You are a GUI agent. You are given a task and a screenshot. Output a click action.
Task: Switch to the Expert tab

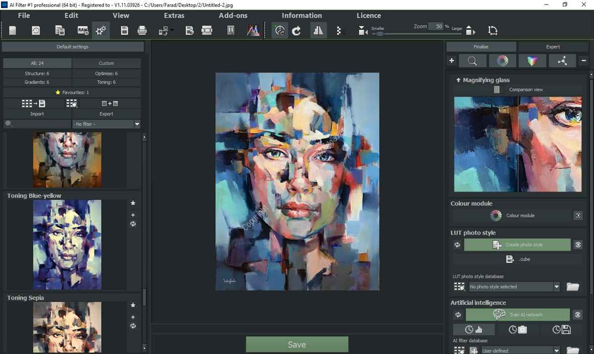point(552,47)
